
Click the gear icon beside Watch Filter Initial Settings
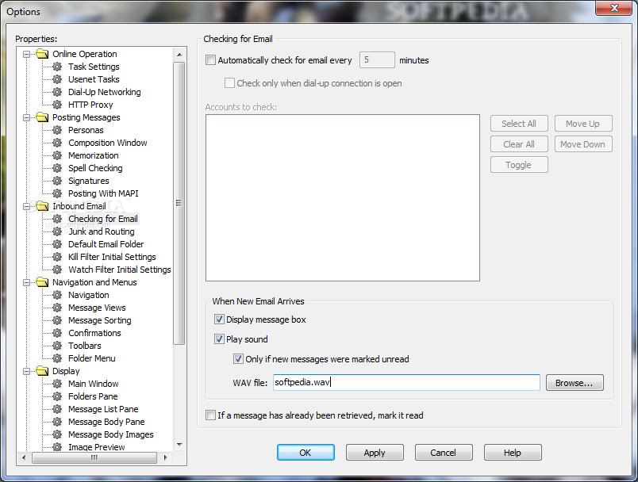(57, 270)
